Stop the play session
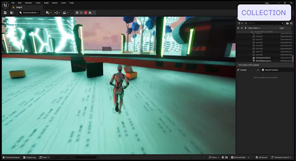 [86, 13]
